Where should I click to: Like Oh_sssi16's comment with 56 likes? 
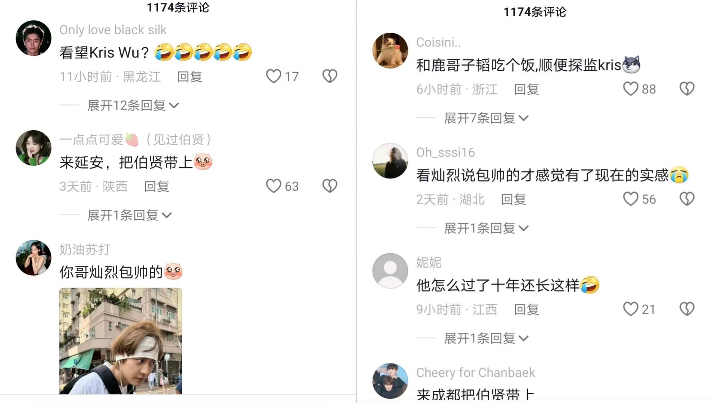tap(630, 199)
